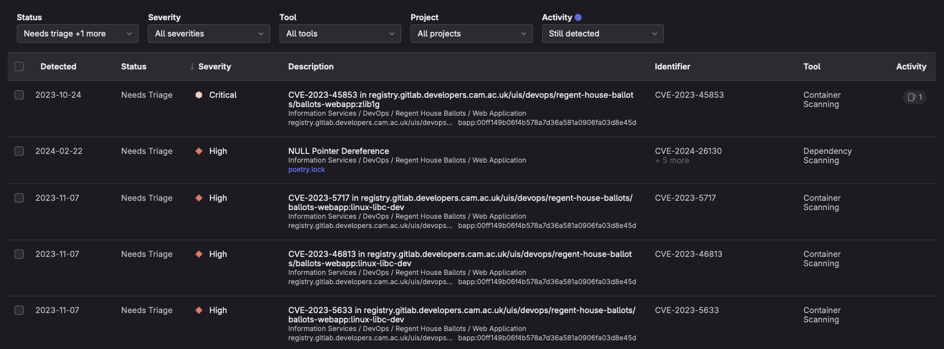The height and width of the screenshot is (349, 944).
Task: Show the '+ 5 more' identifiers
Action: [672, 160]
